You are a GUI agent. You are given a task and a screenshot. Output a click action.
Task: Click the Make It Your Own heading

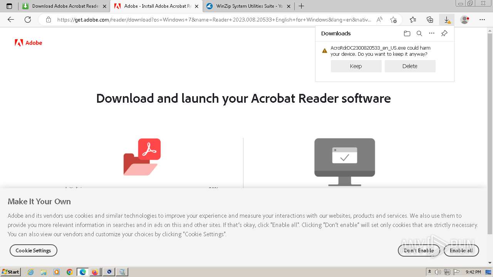[39, 202]
